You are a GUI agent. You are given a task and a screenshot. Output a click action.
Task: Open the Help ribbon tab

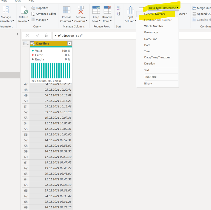pyautogui.click(x=31, y=1)
